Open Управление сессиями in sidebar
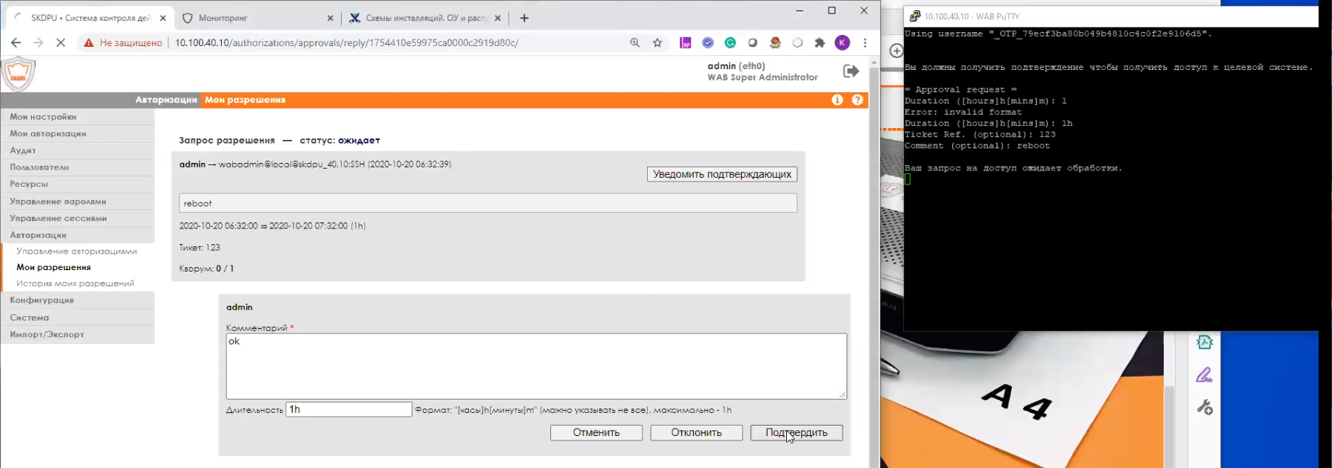1332x468 pixels. pos(77,219)
